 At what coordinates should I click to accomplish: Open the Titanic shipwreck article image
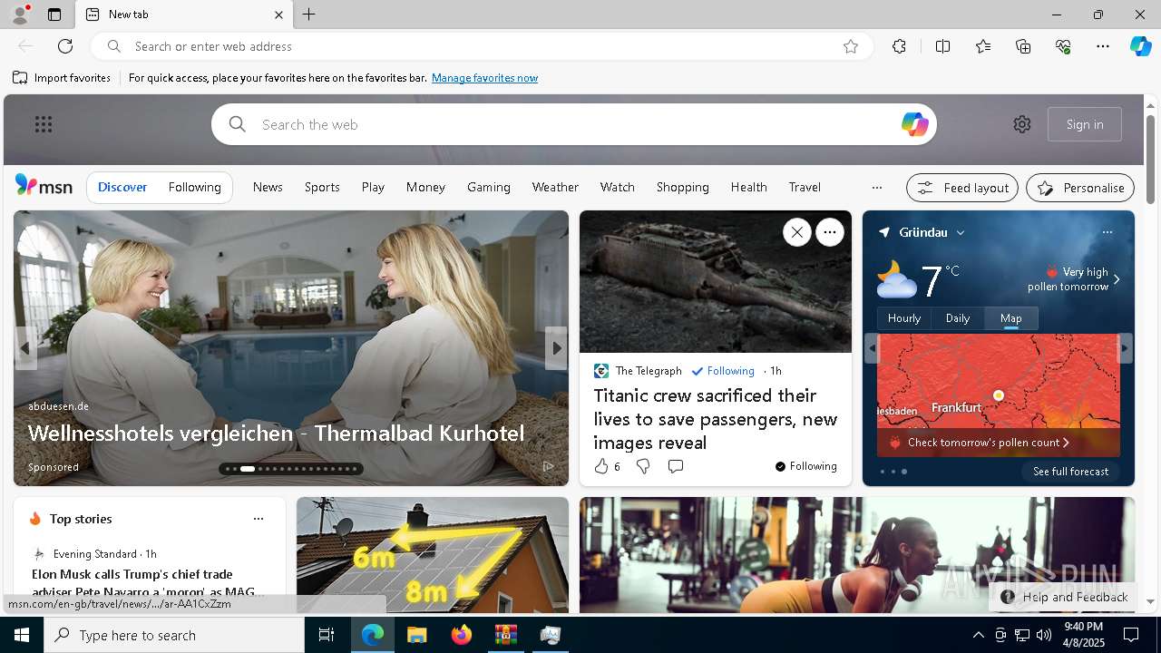pos(716,282)
